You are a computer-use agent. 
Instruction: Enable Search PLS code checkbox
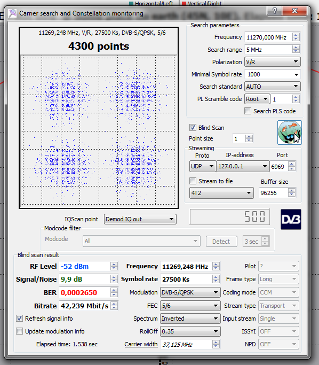pos(248,111)
